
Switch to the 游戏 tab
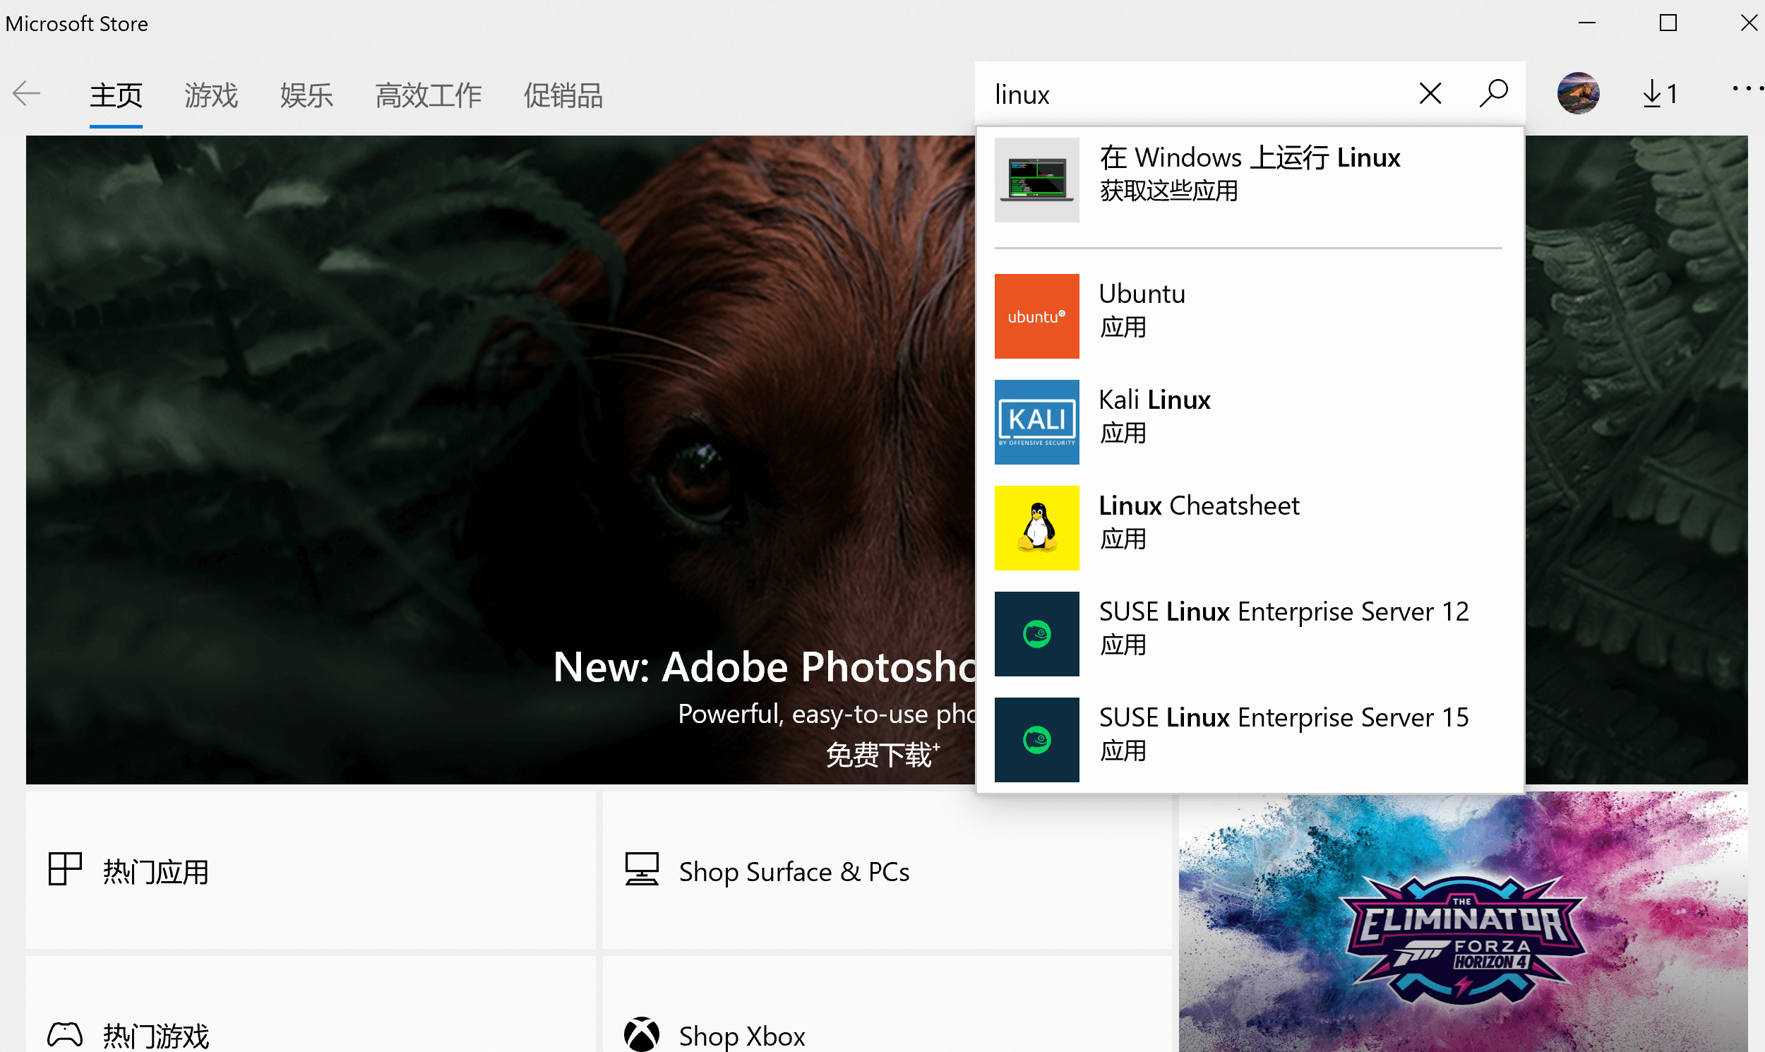(x=210, y=95)
